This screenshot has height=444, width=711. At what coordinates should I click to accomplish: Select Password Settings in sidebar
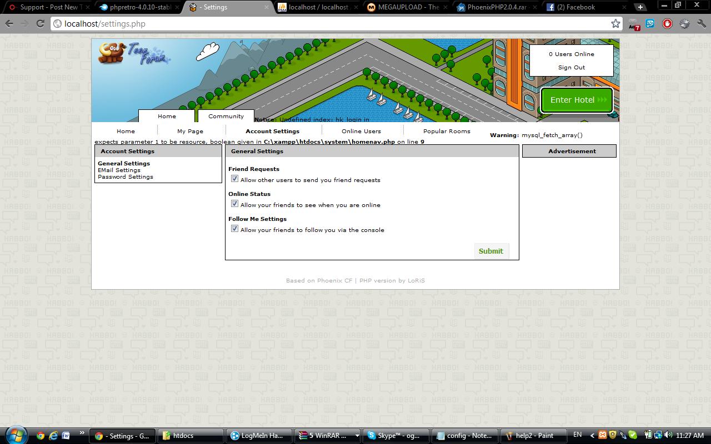coord(126,176)
